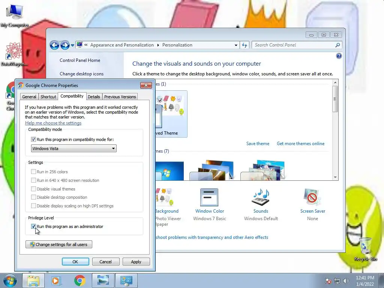Click the OK button in Chrome Properties
This screenshot has width=384, height=288.
click(75, 261)
